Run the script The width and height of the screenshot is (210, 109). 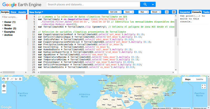tap(142, 12)
